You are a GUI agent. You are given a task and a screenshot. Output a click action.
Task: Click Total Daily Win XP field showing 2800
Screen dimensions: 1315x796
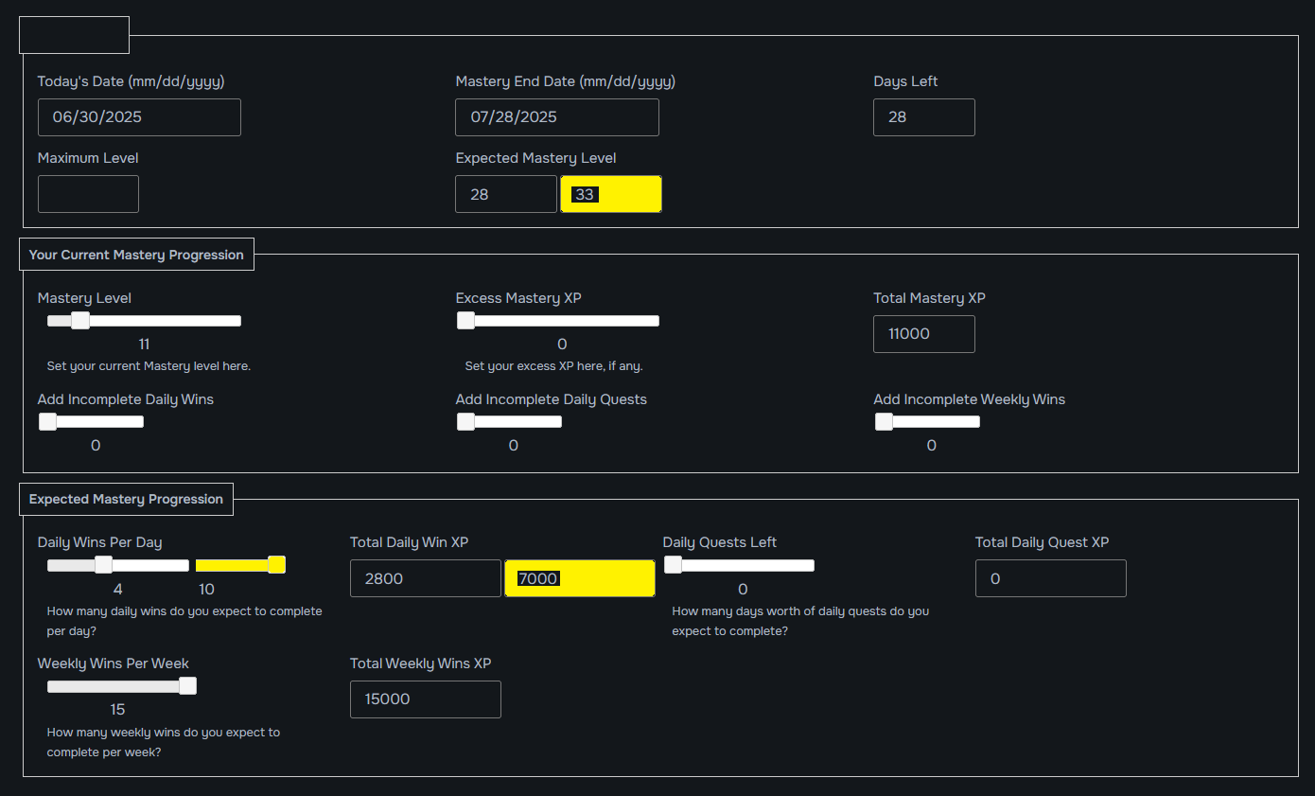(426, 578)
